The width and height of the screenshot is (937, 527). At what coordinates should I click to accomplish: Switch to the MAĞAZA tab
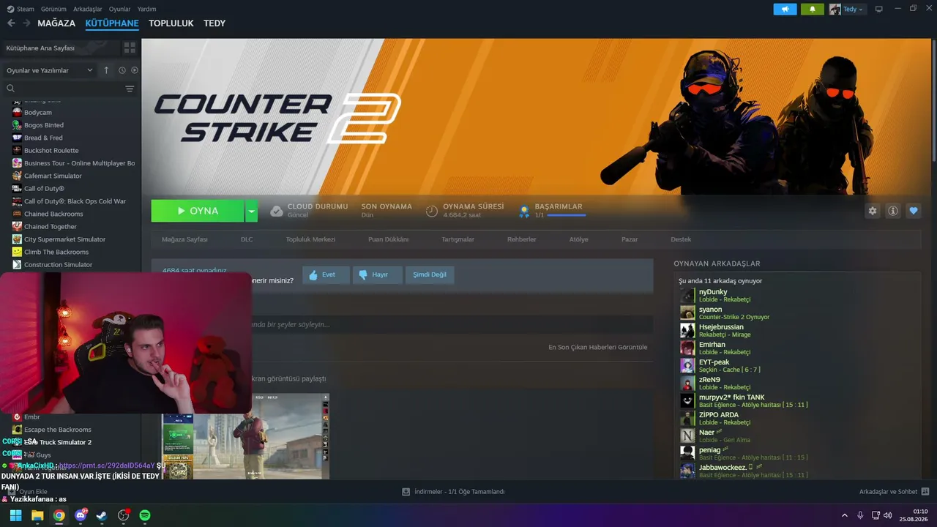point(56,23)
